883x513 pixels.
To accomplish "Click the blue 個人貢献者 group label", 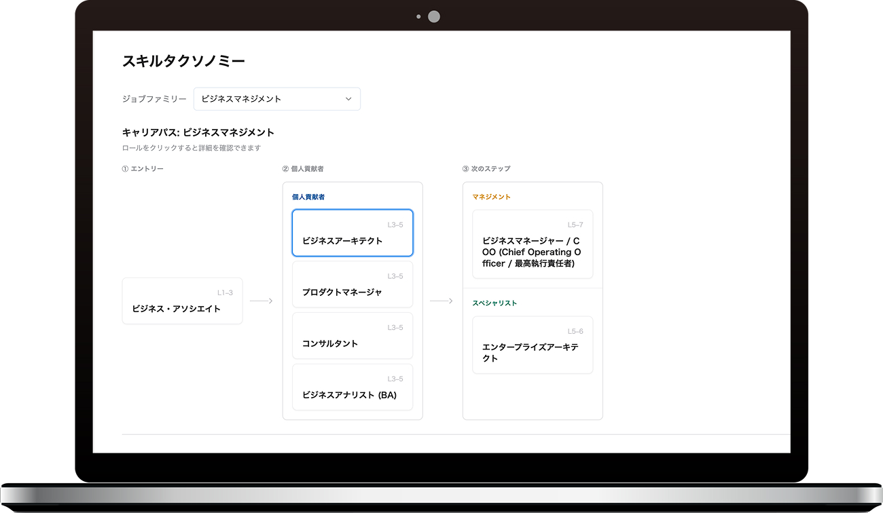I will [308, 197].
